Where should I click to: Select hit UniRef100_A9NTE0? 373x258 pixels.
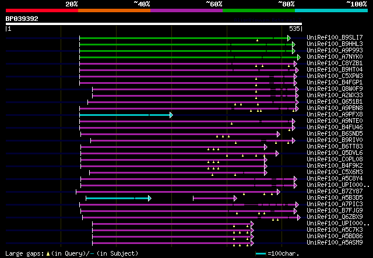click(x=335, y=121)
